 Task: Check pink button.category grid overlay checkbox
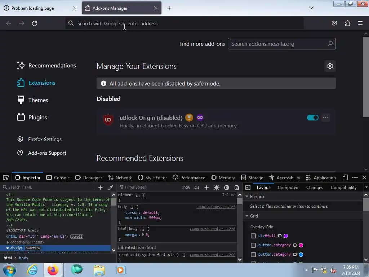tap(253, 245)
